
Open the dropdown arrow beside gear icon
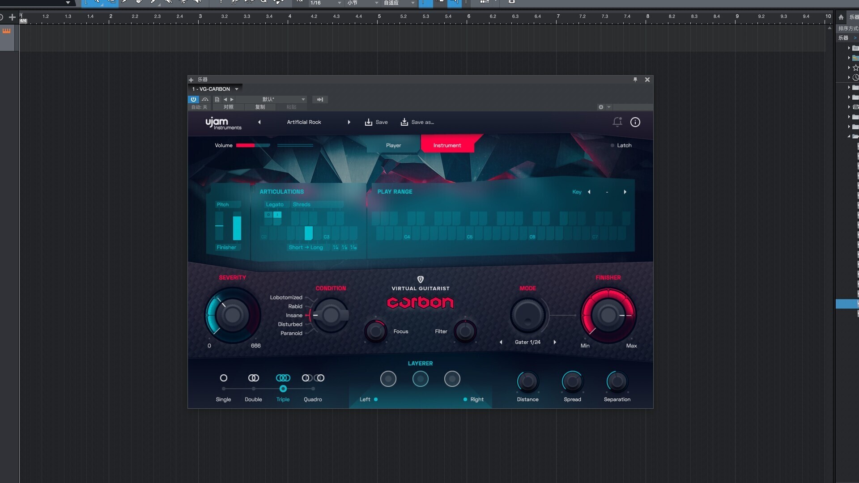coord(609,107)
